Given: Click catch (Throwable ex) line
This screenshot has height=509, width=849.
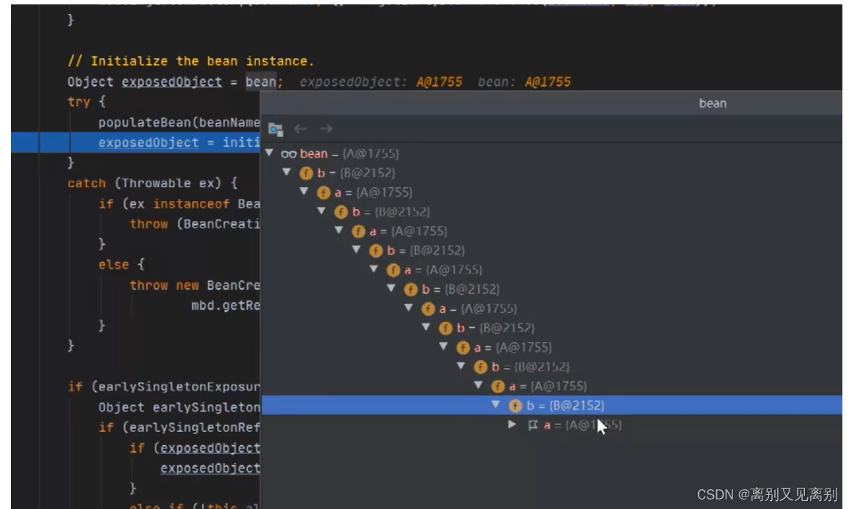Looking at the screenshot, I should tap(152, 183).
